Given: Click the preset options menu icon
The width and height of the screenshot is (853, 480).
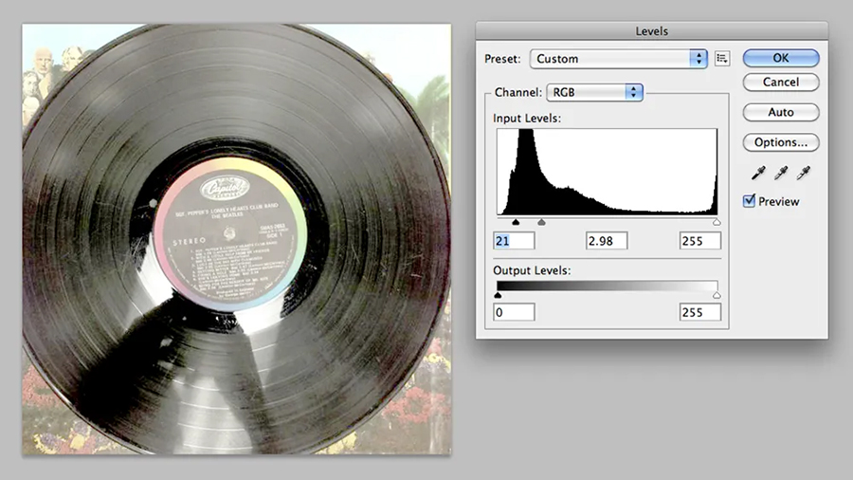Looking at the screenshot, I should click(x=723, y=59).
